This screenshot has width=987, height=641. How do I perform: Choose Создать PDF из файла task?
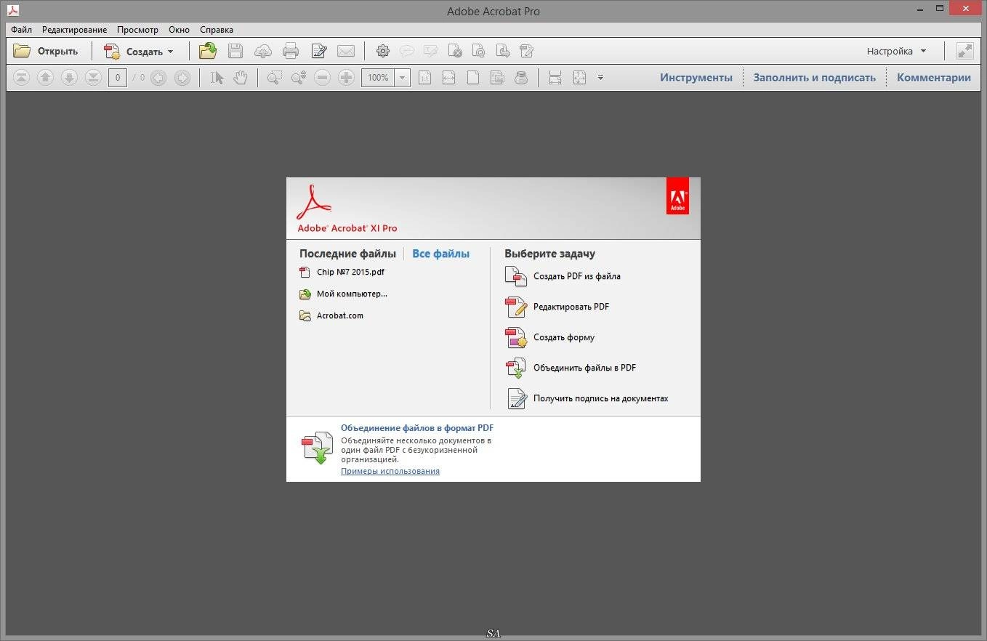(563, 276)
